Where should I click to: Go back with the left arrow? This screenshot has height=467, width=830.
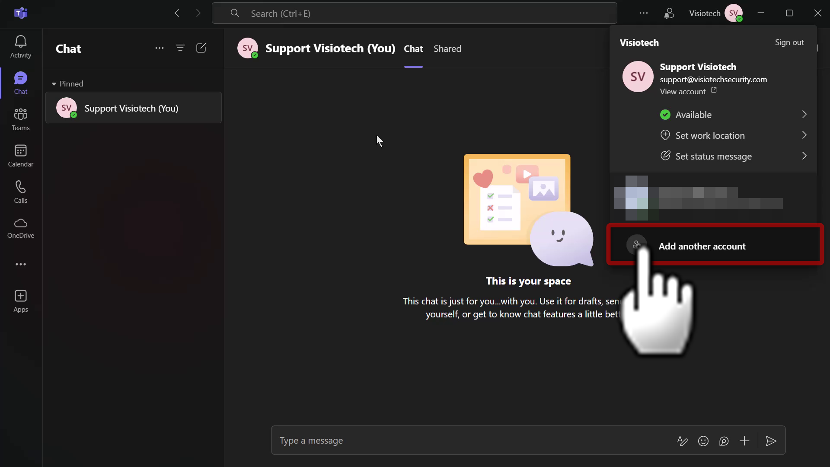click(177, 13)
